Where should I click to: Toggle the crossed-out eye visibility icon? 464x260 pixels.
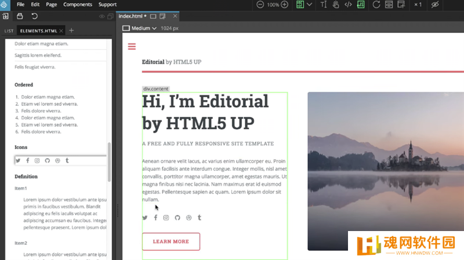434,5
